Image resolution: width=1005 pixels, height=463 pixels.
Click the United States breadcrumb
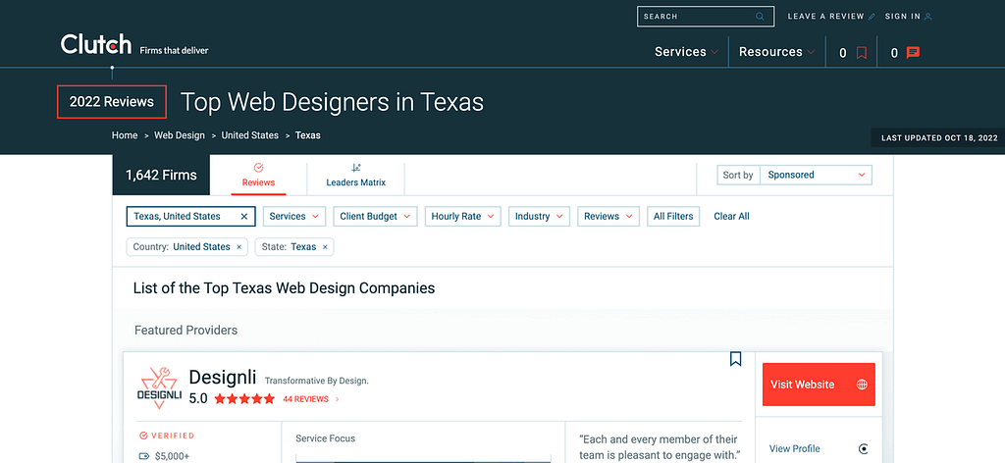[250, 135]
